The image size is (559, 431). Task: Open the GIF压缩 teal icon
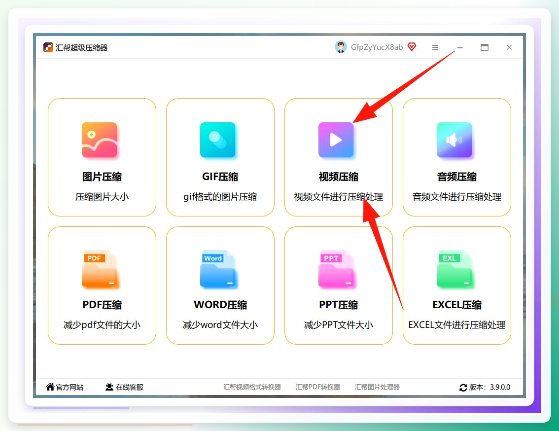(218, 140)
